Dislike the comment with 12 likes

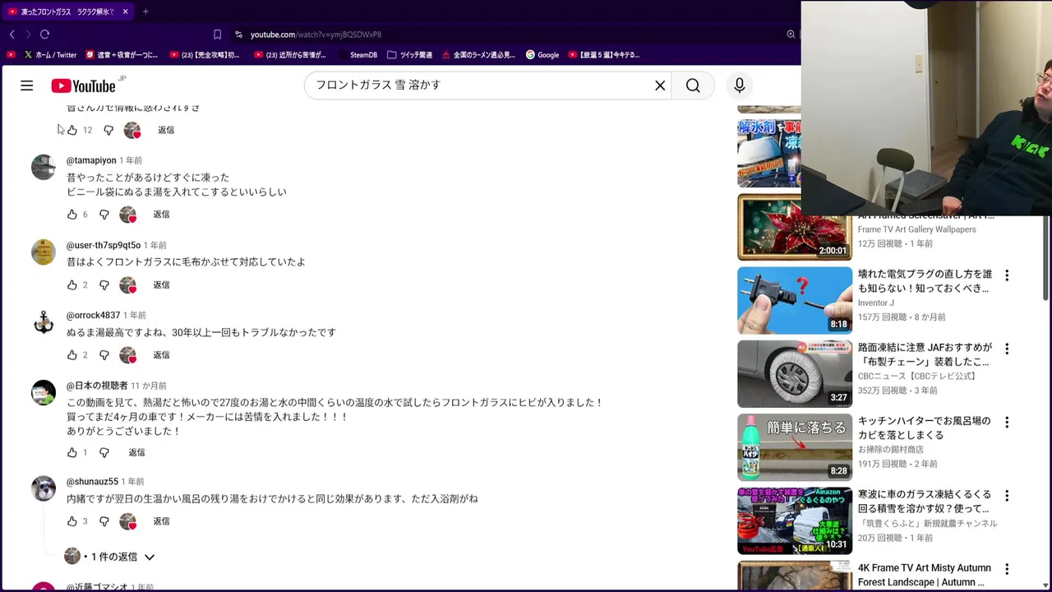pyautogui.click(x=108, y=130)
